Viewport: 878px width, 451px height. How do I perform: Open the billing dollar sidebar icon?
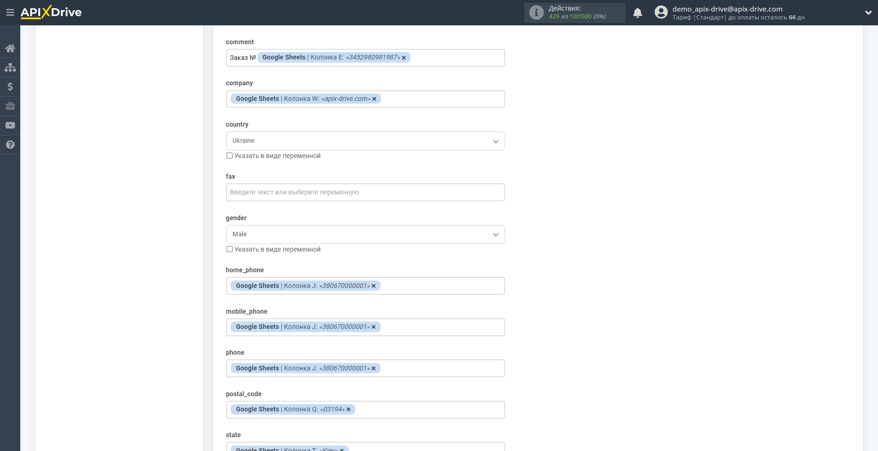click(x=10, y=87)
